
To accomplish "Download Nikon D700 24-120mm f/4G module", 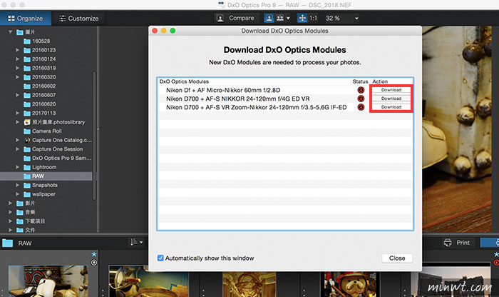I will click(391, 99).
